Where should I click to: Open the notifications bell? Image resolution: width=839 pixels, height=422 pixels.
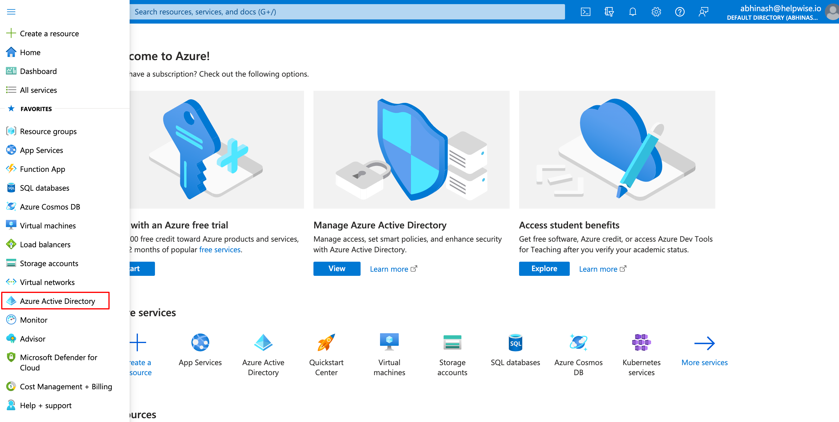(632, 12)
